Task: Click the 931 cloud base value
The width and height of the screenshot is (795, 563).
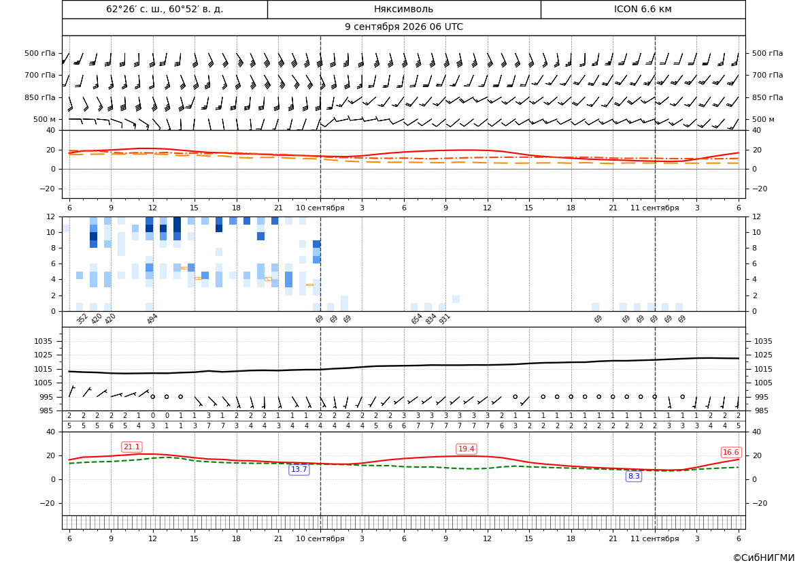Action: (445, 319)
